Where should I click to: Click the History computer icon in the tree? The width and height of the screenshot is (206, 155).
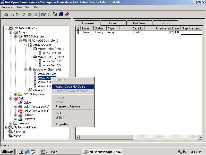[11, 136]
